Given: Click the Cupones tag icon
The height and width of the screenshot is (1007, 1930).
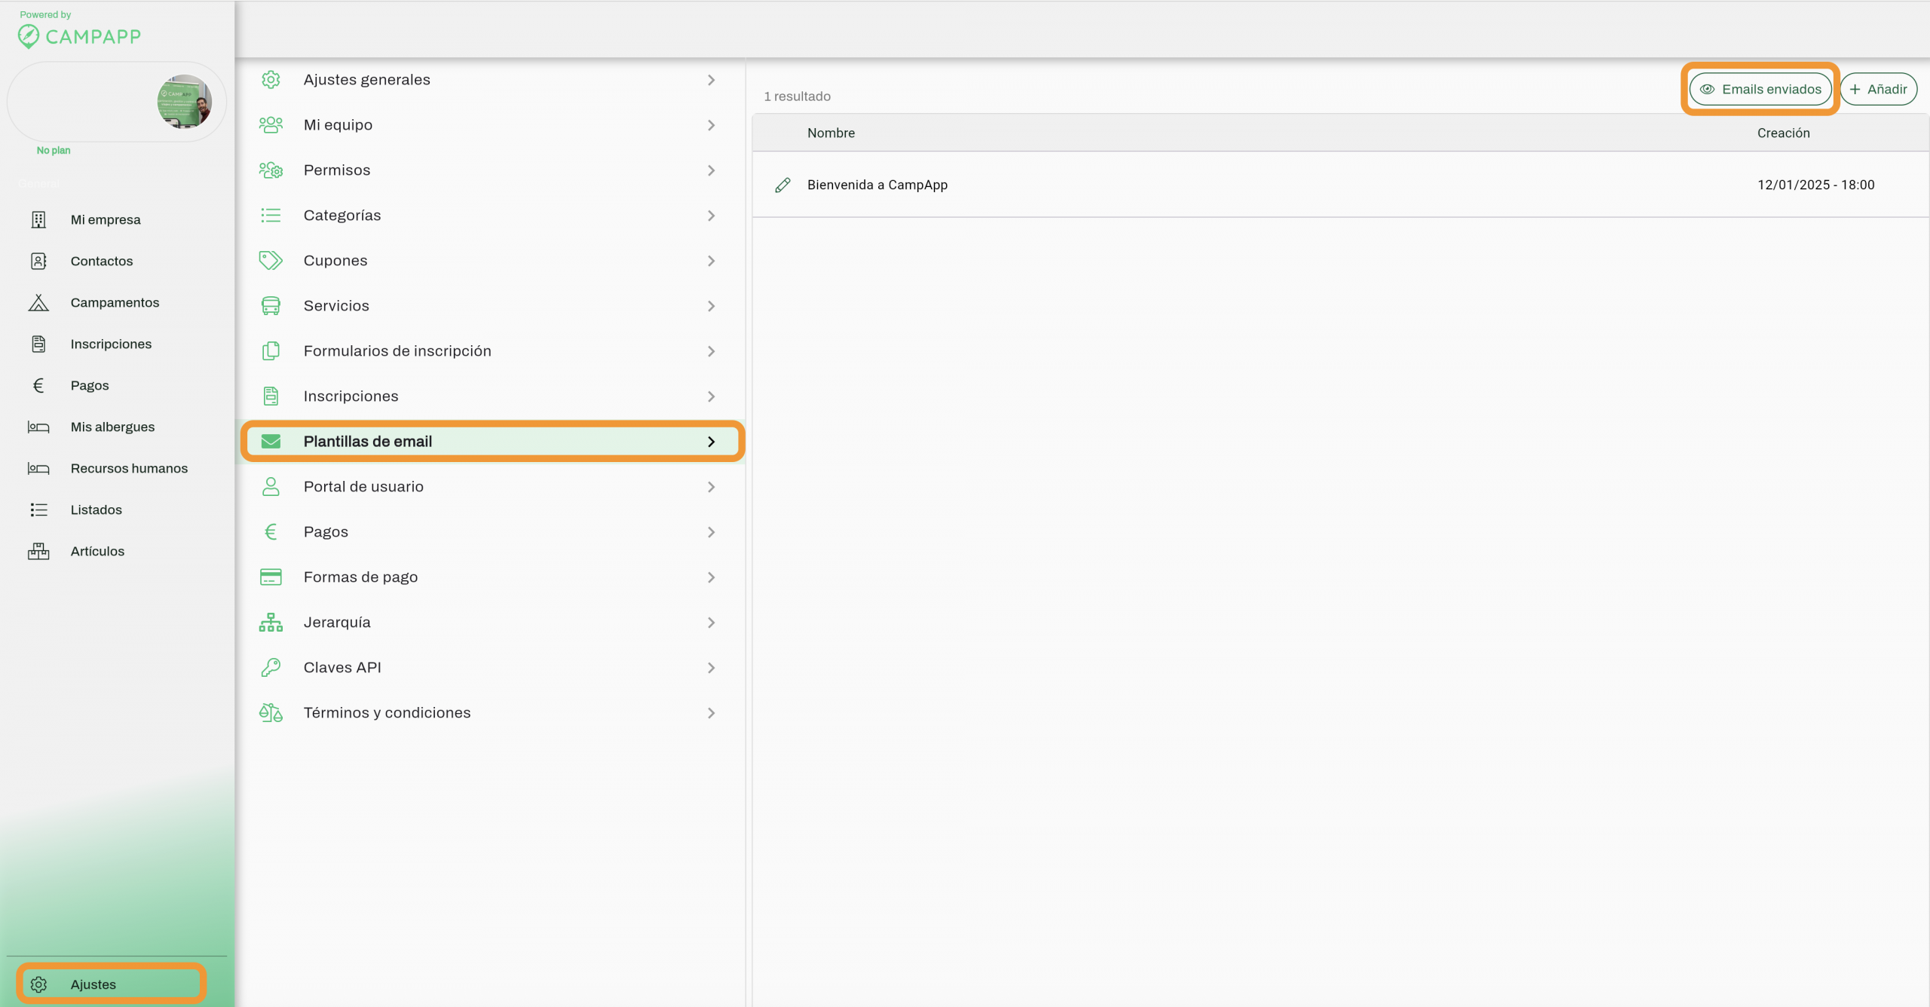Looking at the screenshot, I should [271, 261].
